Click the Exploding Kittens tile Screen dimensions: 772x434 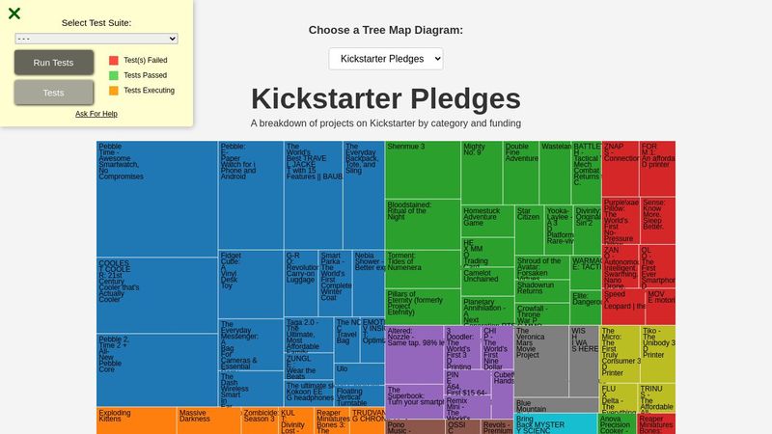(x=135, y=420)
